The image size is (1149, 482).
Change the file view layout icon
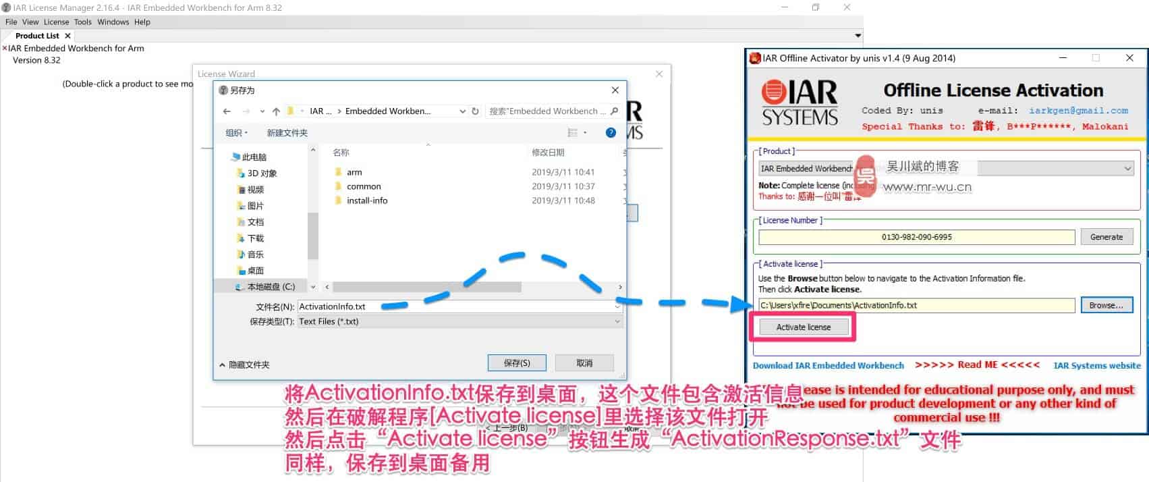(573, 133)
